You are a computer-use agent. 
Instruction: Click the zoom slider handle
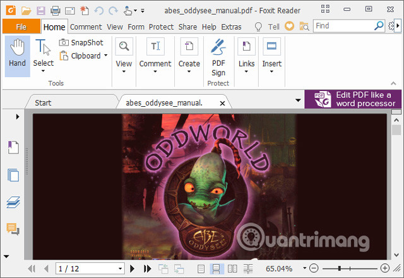(340, 269)
